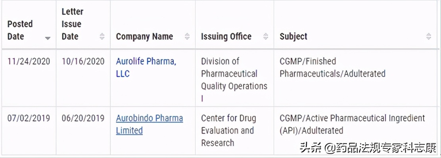441x158 pixels.
Task: Select the Posted Date header label
Action: tap(20, 30)
